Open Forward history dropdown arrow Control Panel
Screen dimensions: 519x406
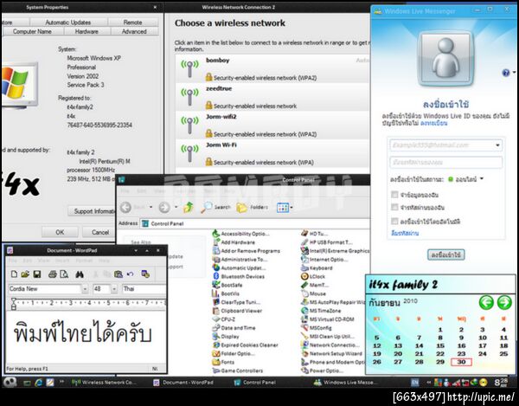pos(176,207)
